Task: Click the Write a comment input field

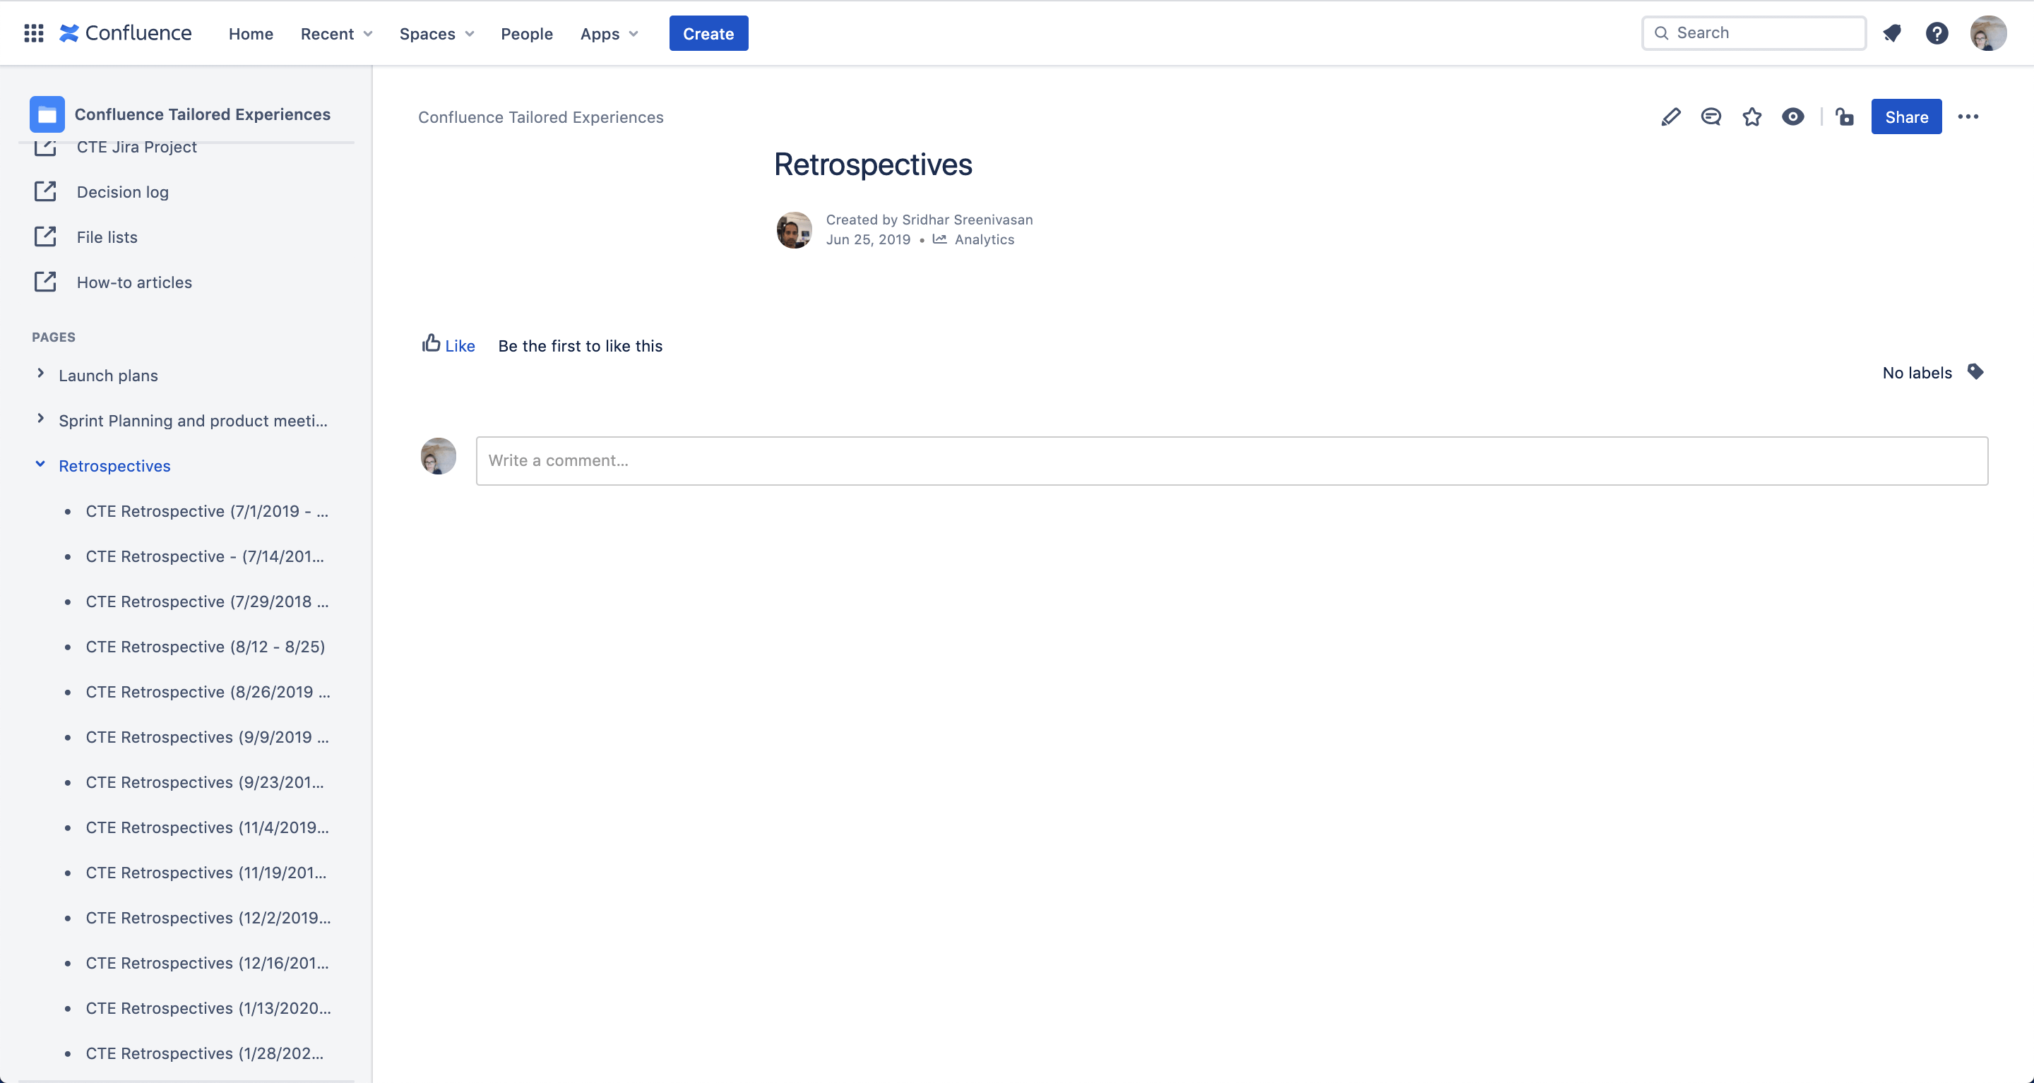Action: [1231, 460]
